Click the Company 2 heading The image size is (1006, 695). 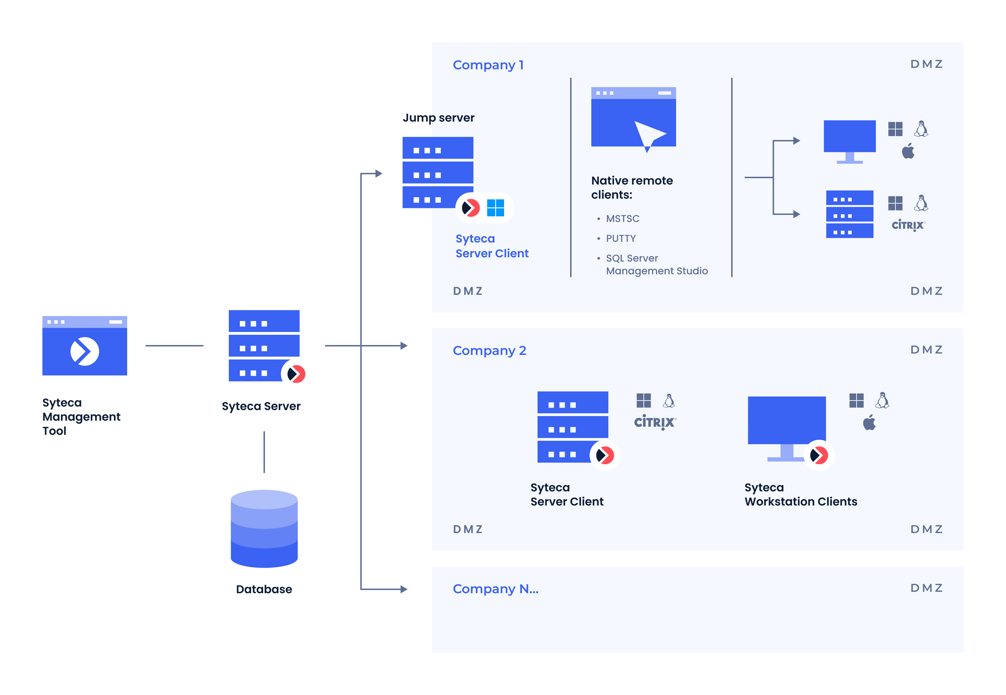(489, 350)
